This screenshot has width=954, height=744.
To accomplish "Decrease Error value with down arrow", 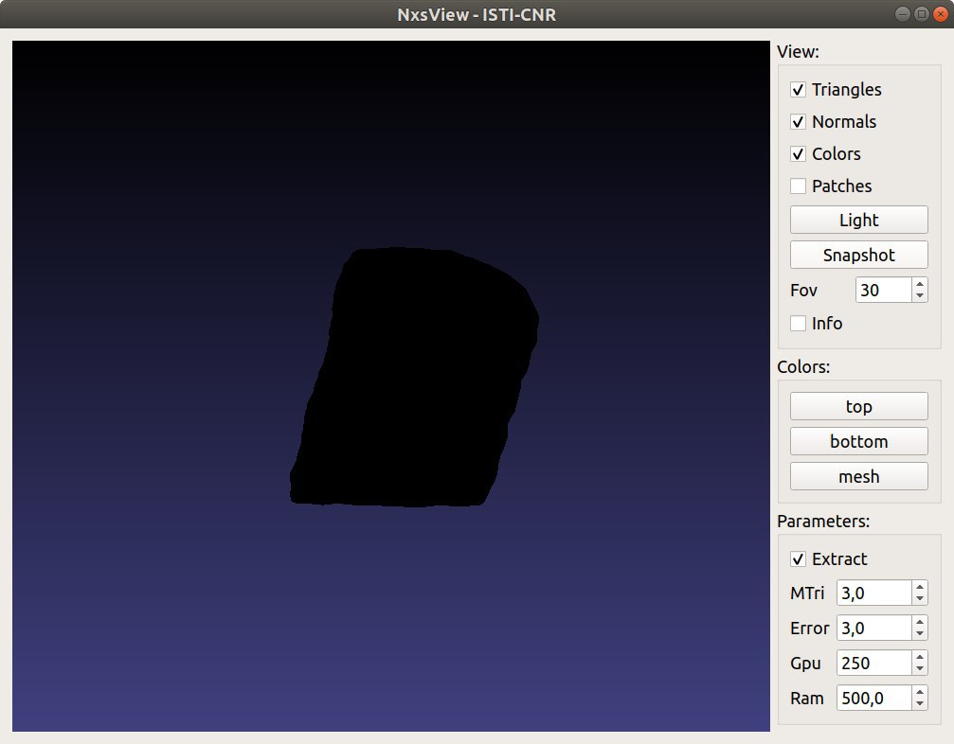I will pyautogui.click(x=920, y=634).
